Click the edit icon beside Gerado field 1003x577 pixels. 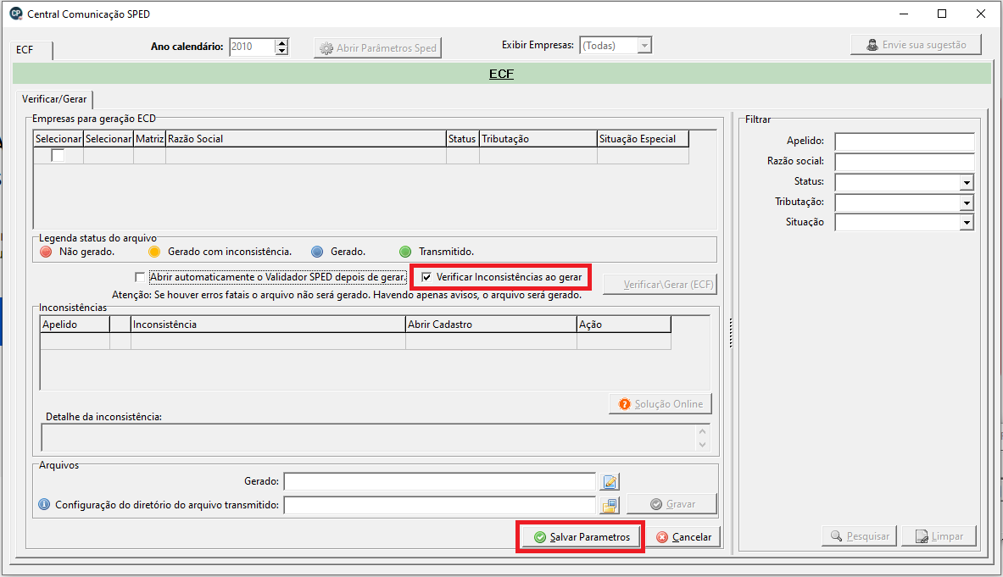click(x=610, y=482)
